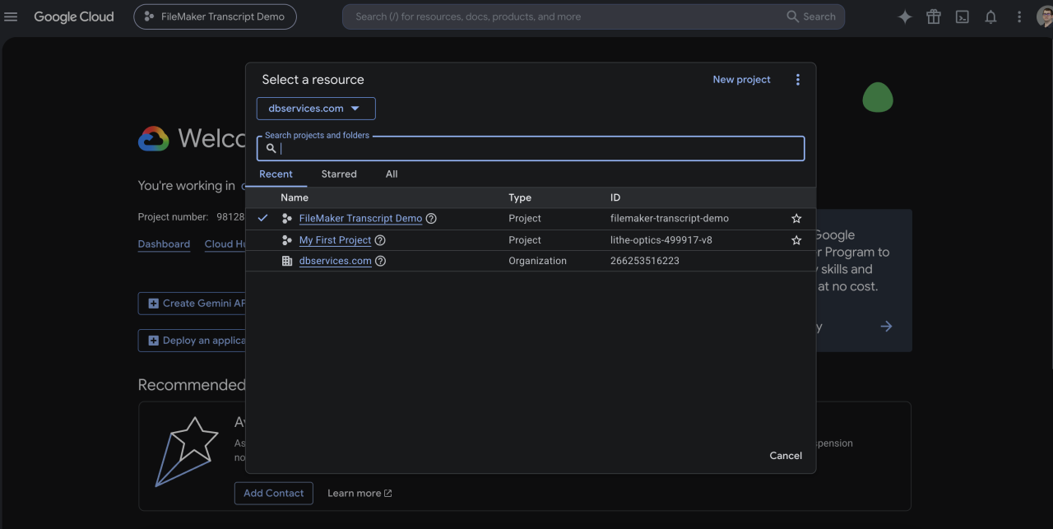Click the arrow on the skills program card

pos(886,327)
